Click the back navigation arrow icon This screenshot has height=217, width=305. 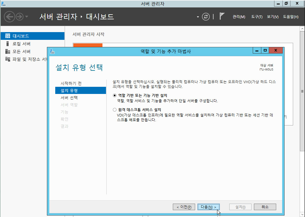click(10, 17)
